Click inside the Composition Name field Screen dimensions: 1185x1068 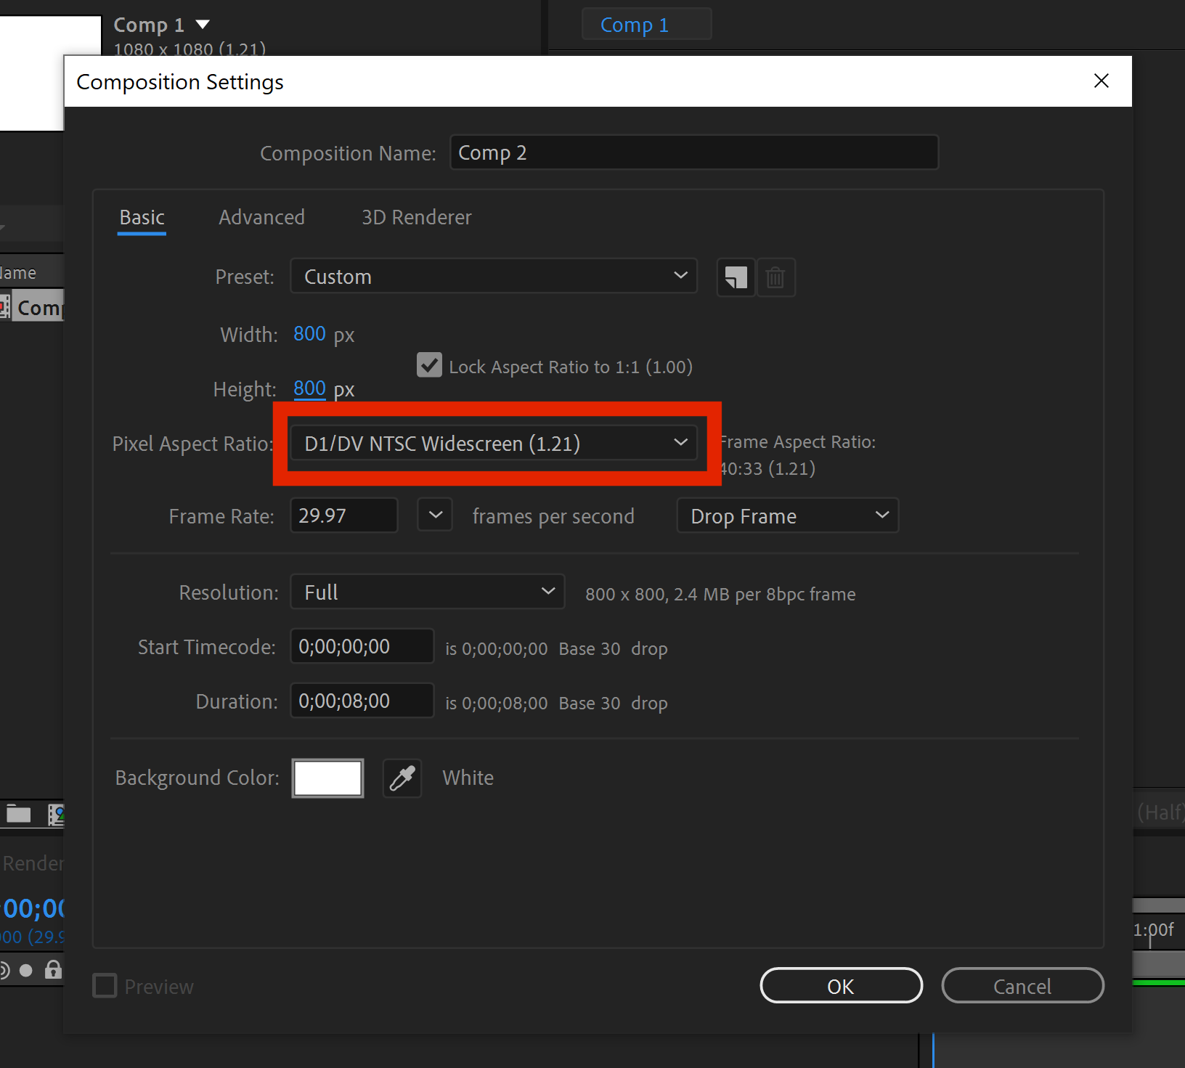pyautogui.click(x=693, y=152)
